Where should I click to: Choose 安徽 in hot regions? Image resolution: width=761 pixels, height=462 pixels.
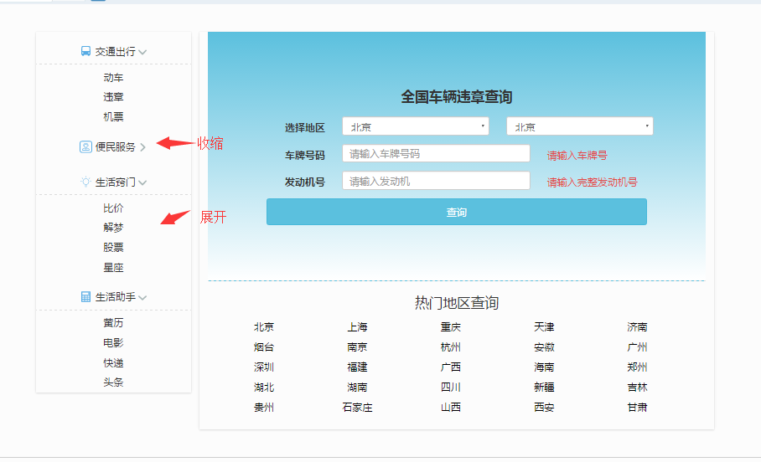[x=544, y=347]
